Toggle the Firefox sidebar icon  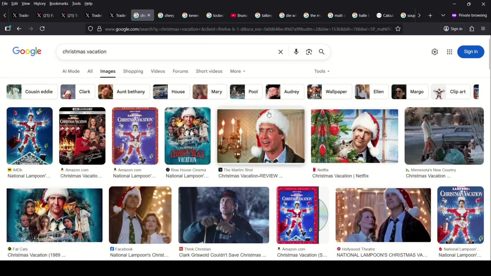[8, 29]
